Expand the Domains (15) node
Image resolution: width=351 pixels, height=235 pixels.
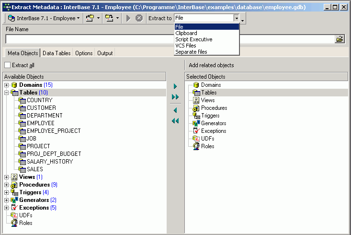(x=7, y=85)
